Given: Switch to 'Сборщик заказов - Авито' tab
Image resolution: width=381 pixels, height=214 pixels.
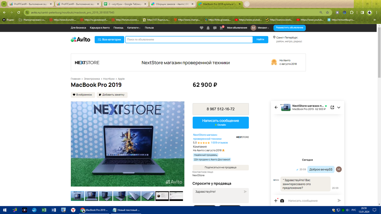Looking at the screenshot, I should pos(172,4).
